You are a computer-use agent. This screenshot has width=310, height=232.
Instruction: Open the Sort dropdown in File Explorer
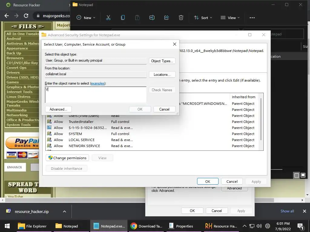click(203, 18)
